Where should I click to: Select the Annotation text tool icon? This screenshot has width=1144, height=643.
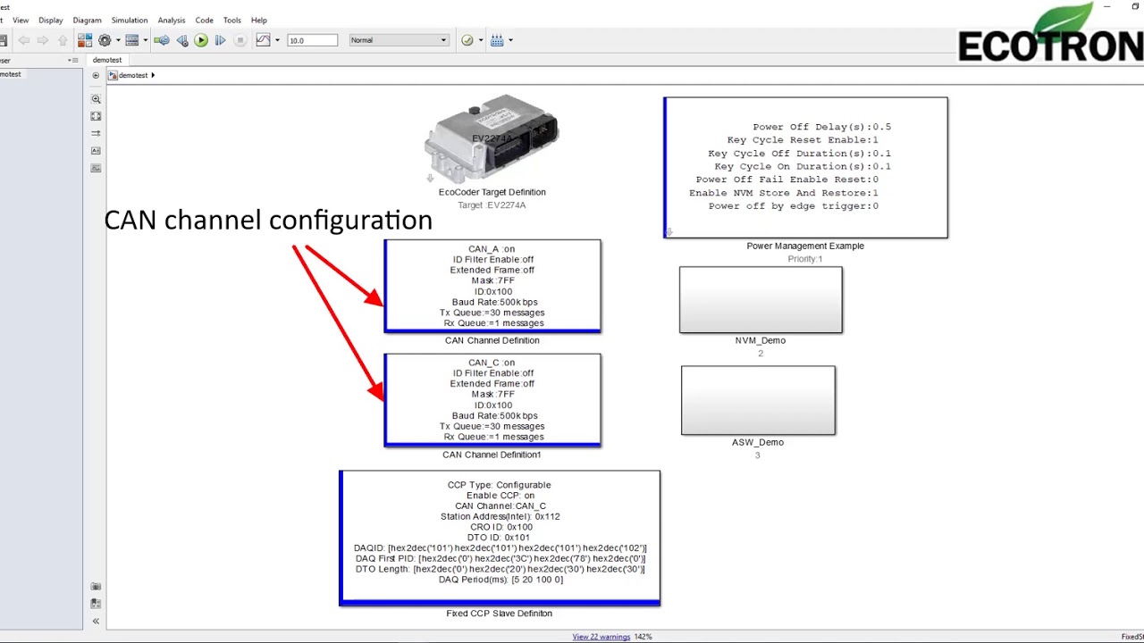tap(96, 150)
